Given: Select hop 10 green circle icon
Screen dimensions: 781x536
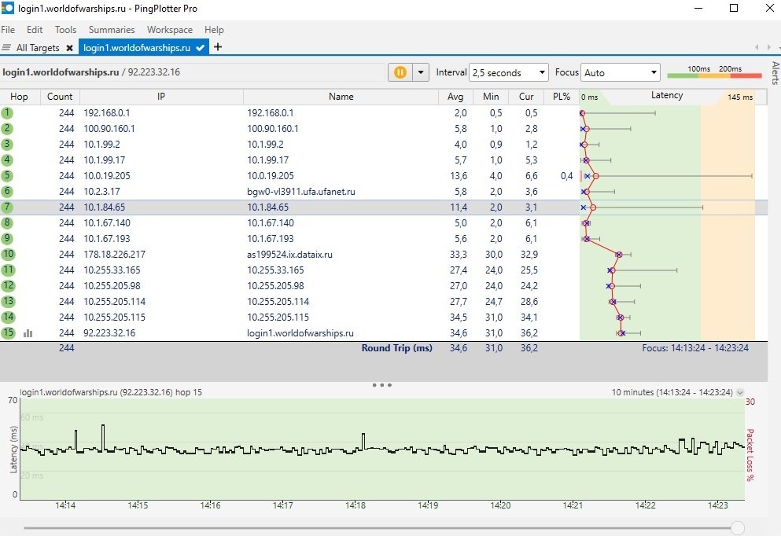Looking at the screenshot, I should coord(8,255).
